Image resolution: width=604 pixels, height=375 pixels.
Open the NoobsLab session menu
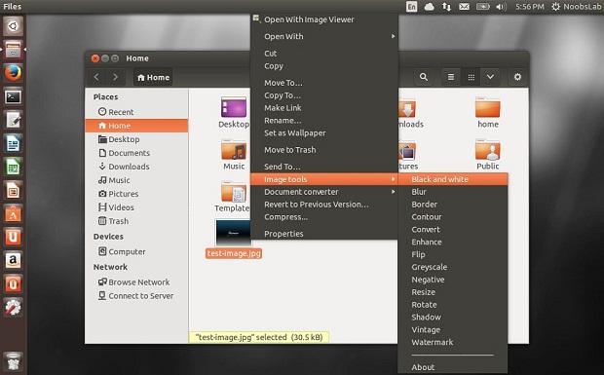[x=577, y=7]
